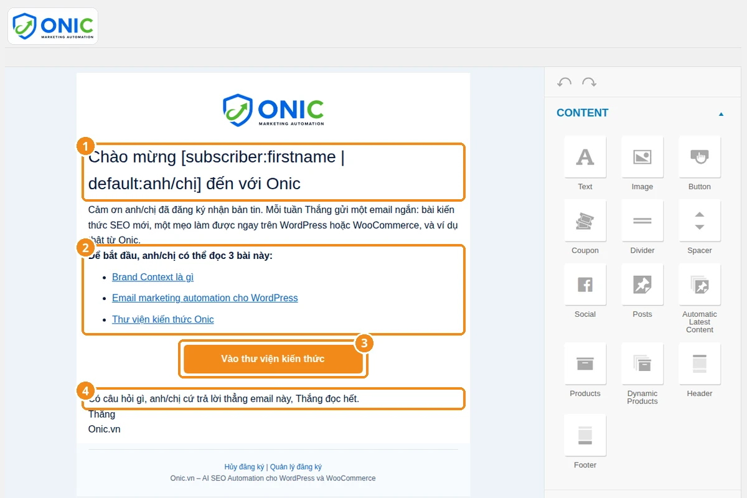The height and width of the screenshot is (498, 747).
Task: Click the Onic logo in the top bar
Action: pyautogui.click(x=53, y=26)
